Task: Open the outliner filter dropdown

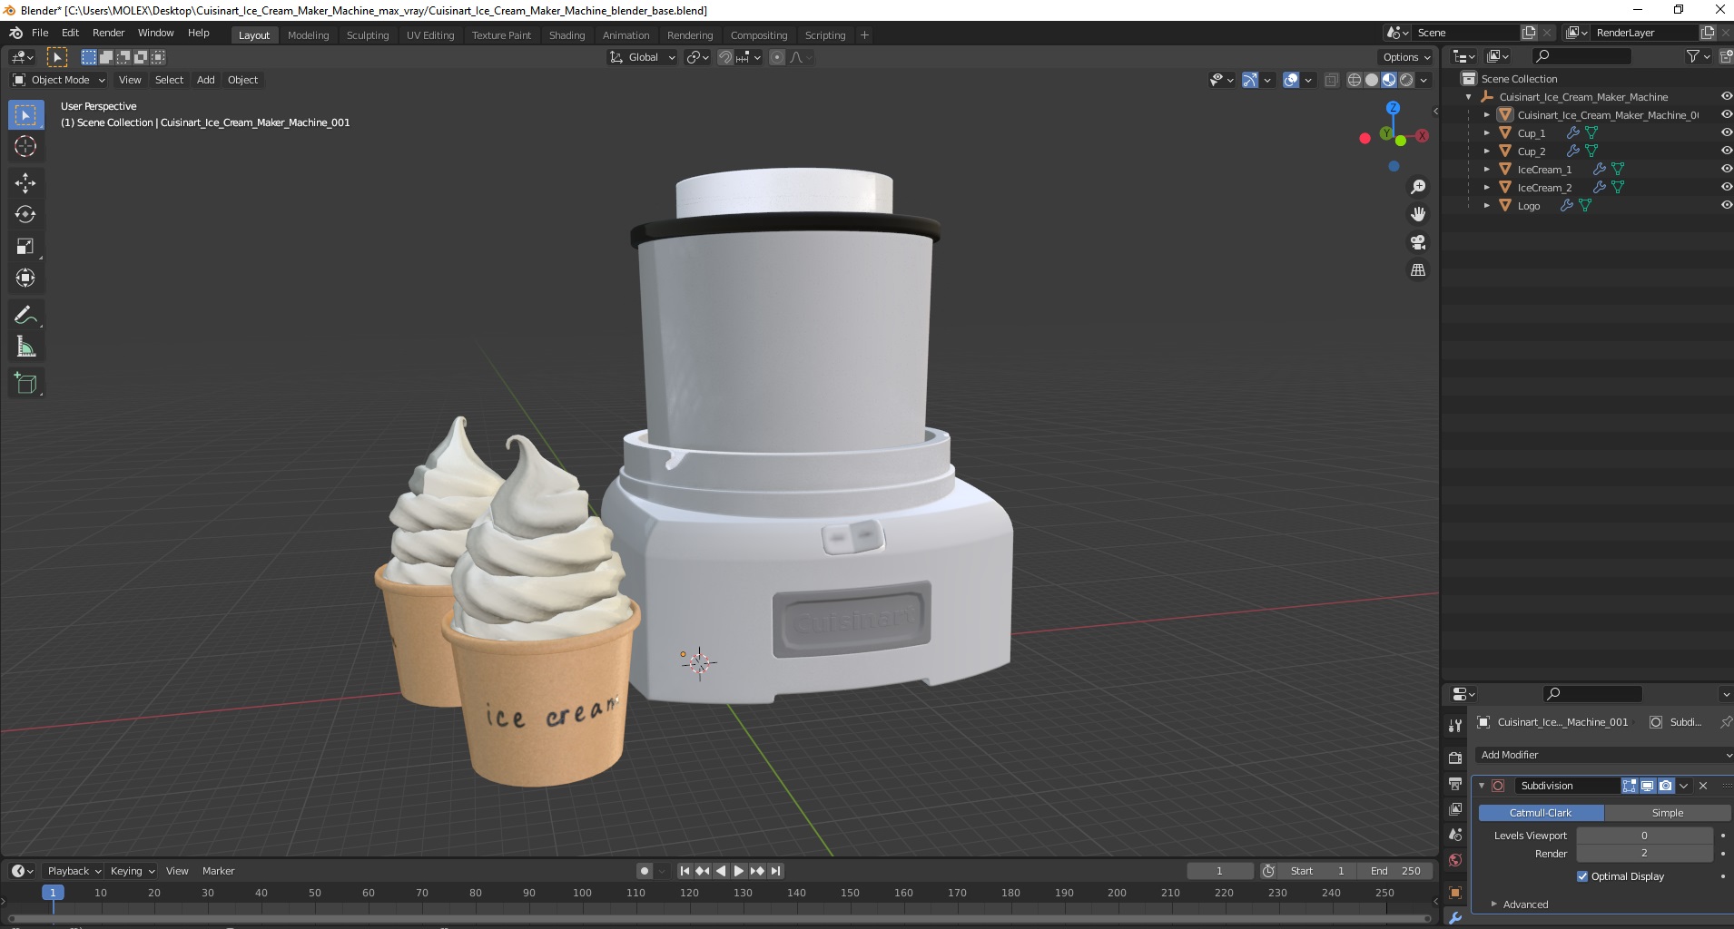Action: pyautogui.click(x=1699, y=56)
